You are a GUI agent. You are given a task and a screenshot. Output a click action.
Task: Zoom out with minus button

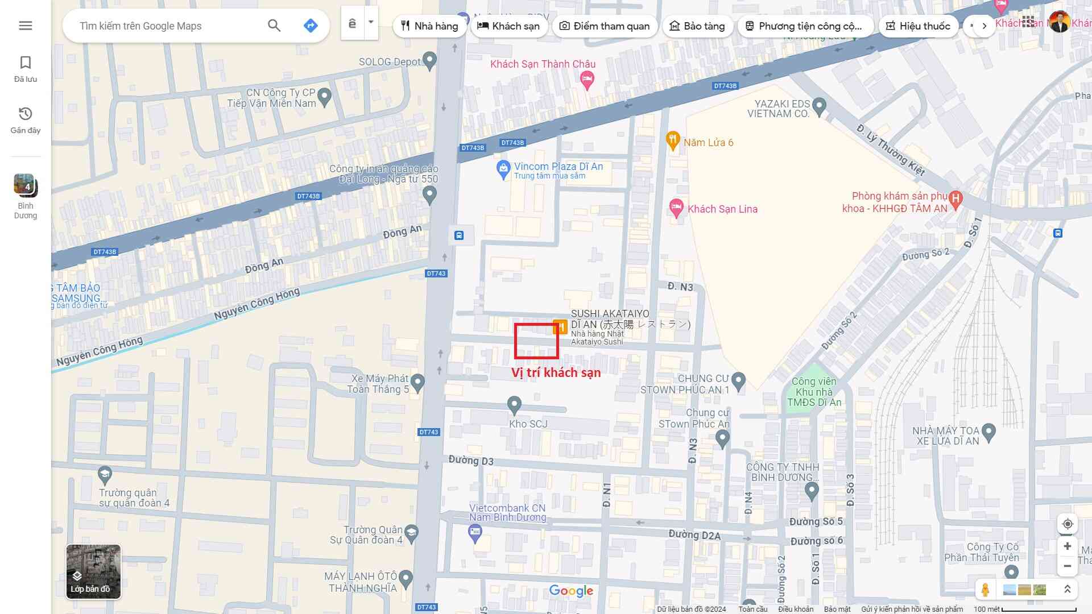click(x=1068, y=566)
